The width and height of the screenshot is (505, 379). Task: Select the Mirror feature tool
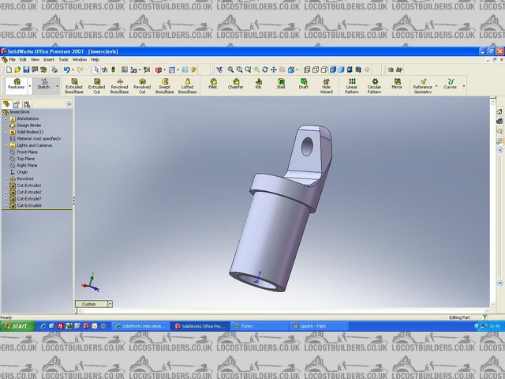point(396,84)
